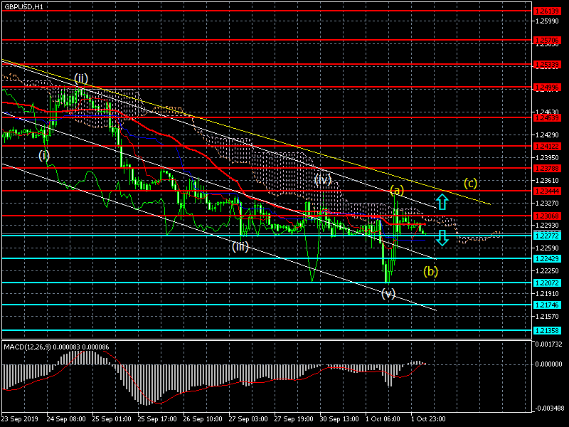Click the GBPUSD,H1 chart title
Image resolution: width=569 pixels, height=427 pixels.
click(x=23, y=7)
